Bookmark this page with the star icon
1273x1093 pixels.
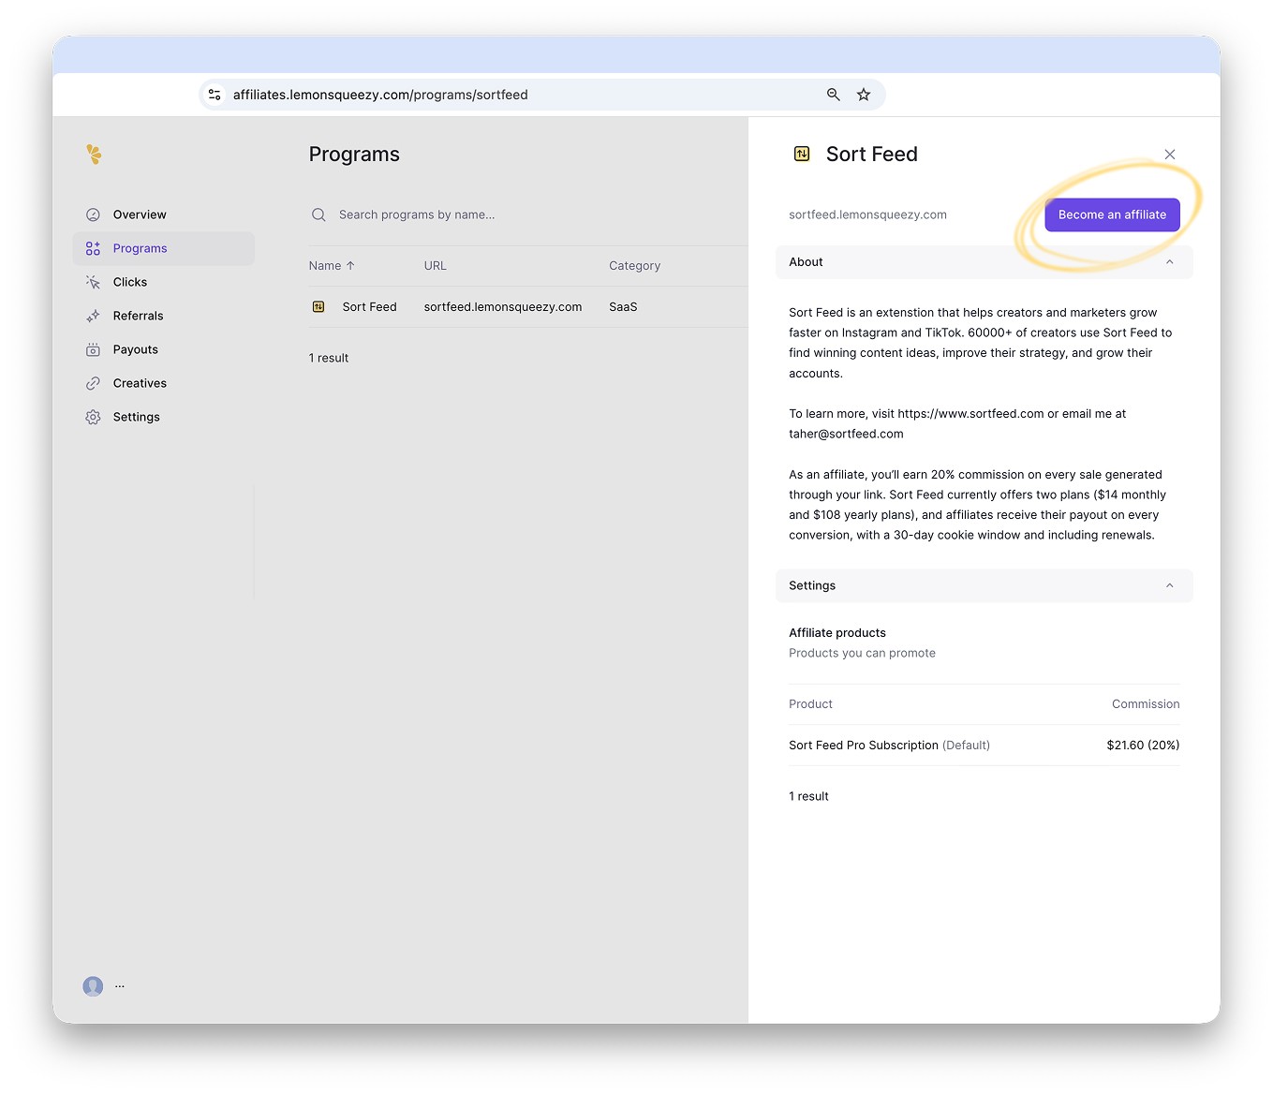[864, 95]
